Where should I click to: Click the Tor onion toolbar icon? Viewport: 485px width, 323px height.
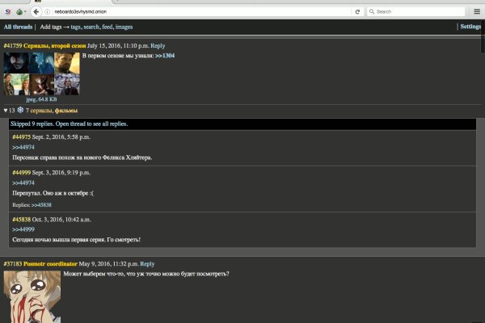click(21, 12)
